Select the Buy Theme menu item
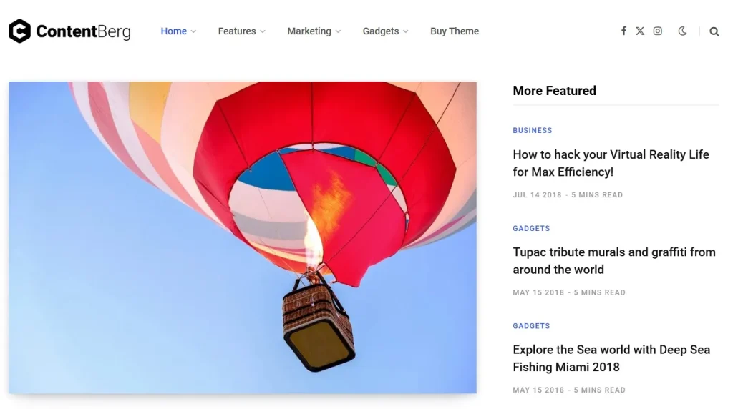 pyautogui.click(x=455, y=31)
